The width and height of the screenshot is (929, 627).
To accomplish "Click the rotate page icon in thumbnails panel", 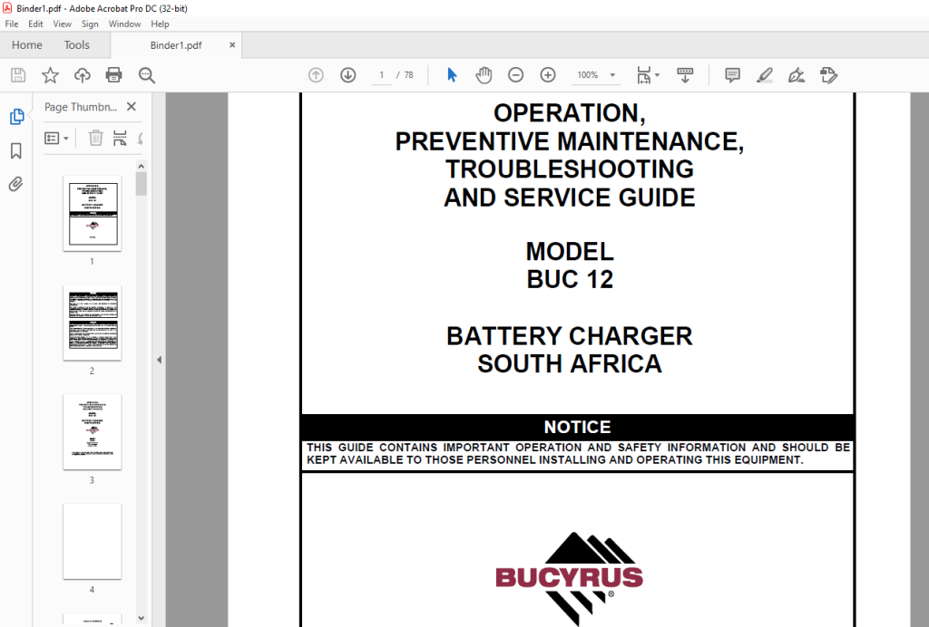I will point(140,139).
